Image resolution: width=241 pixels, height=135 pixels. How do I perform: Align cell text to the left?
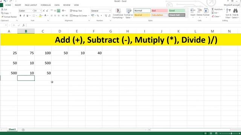[52, 16]
